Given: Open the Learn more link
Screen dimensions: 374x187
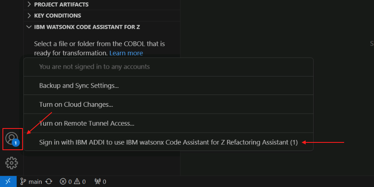Looking at the screenshot, I should pyautogui.click(x=126, y=53).
